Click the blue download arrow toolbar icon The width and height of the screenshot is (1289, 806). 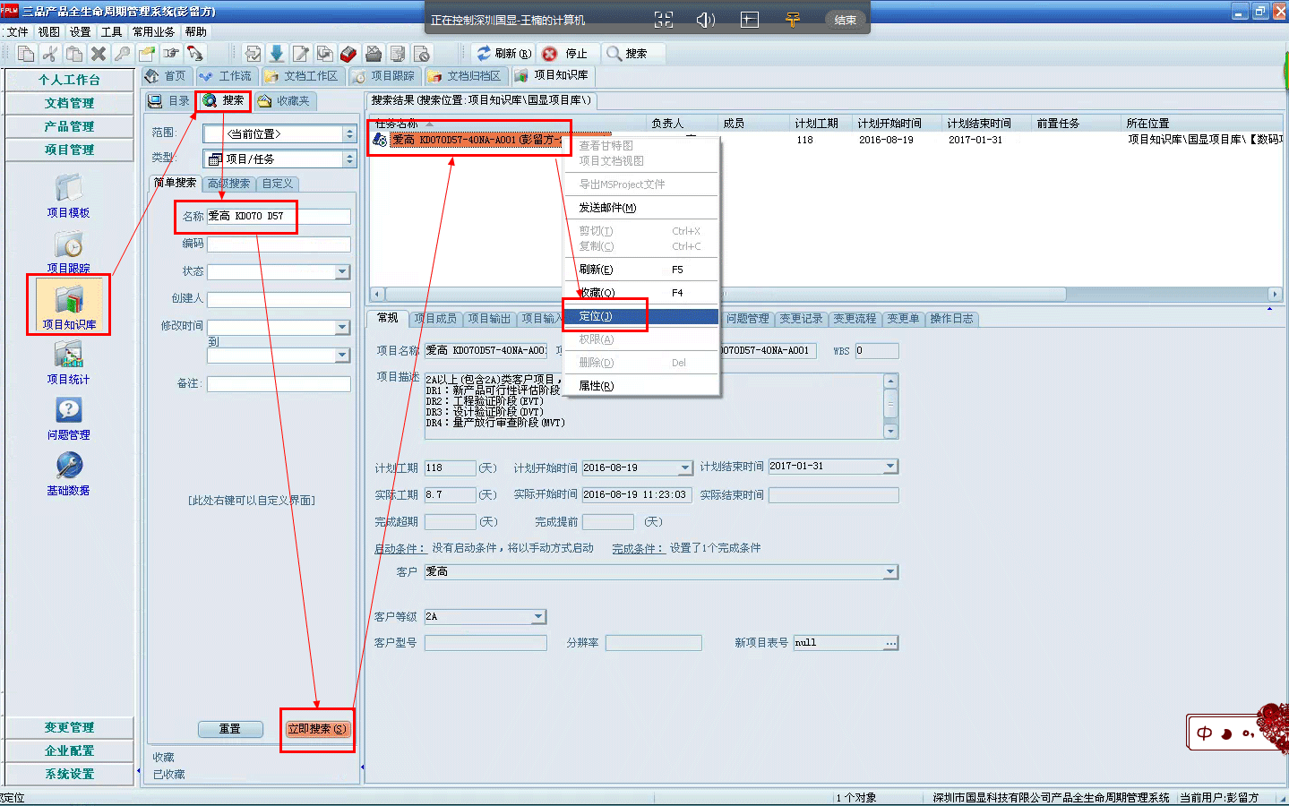pos(277,54)
